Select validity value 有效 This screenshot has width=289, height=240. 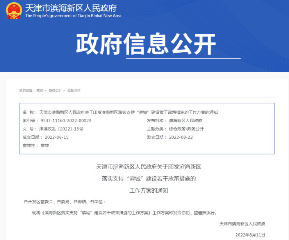(45, 145)
